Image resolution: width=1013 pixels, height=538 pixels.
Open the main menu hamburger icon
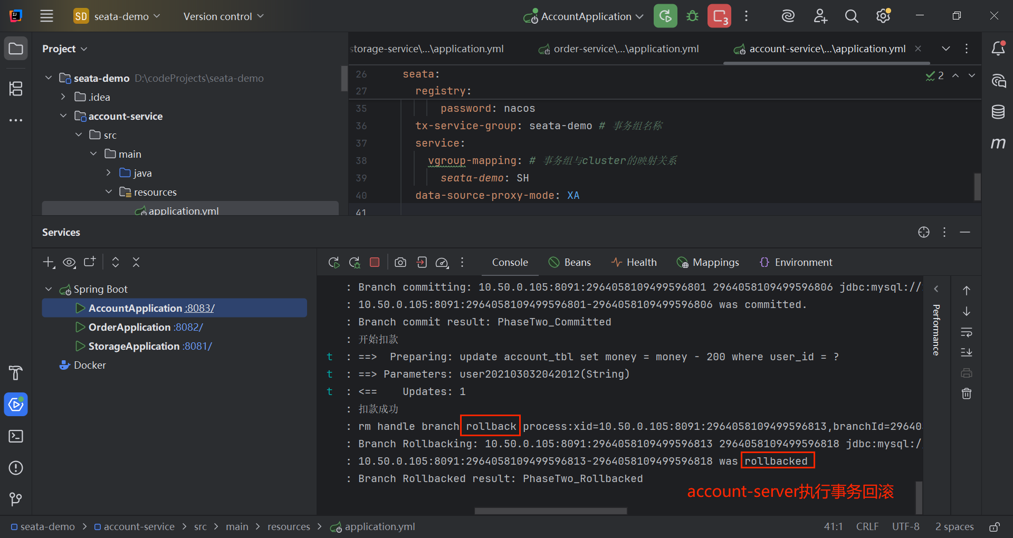pos(47,16)
